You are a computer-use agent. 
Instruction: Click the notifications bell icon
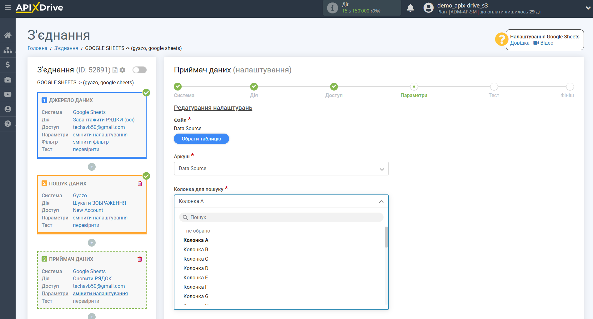[x=410, y=8]
